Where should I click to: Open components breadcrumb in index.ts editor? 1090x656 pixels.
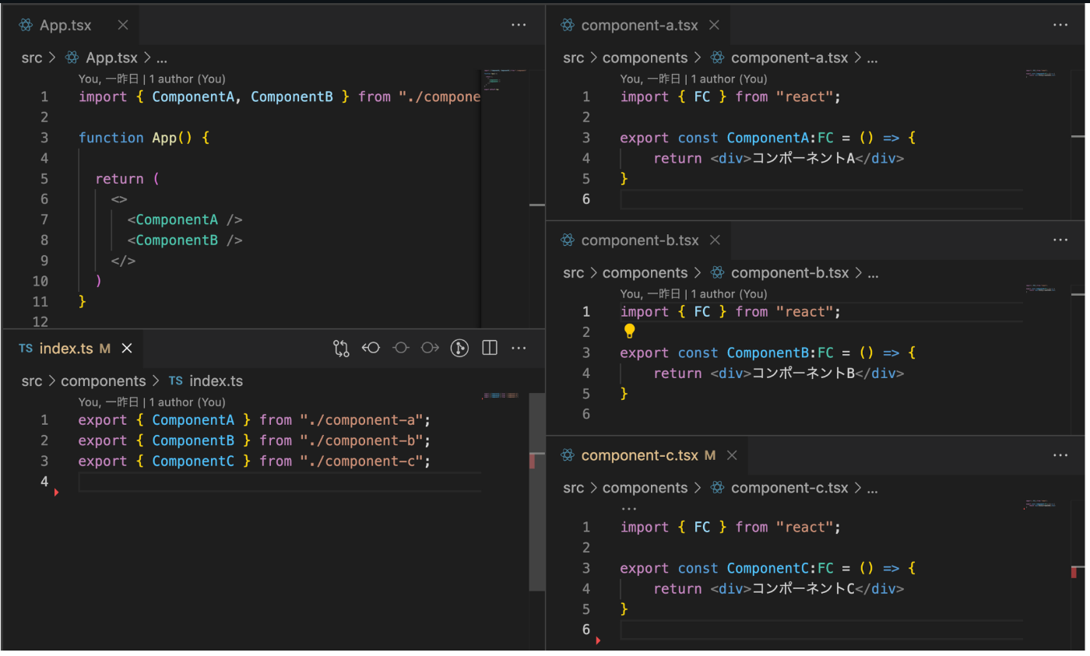[104, 381]
